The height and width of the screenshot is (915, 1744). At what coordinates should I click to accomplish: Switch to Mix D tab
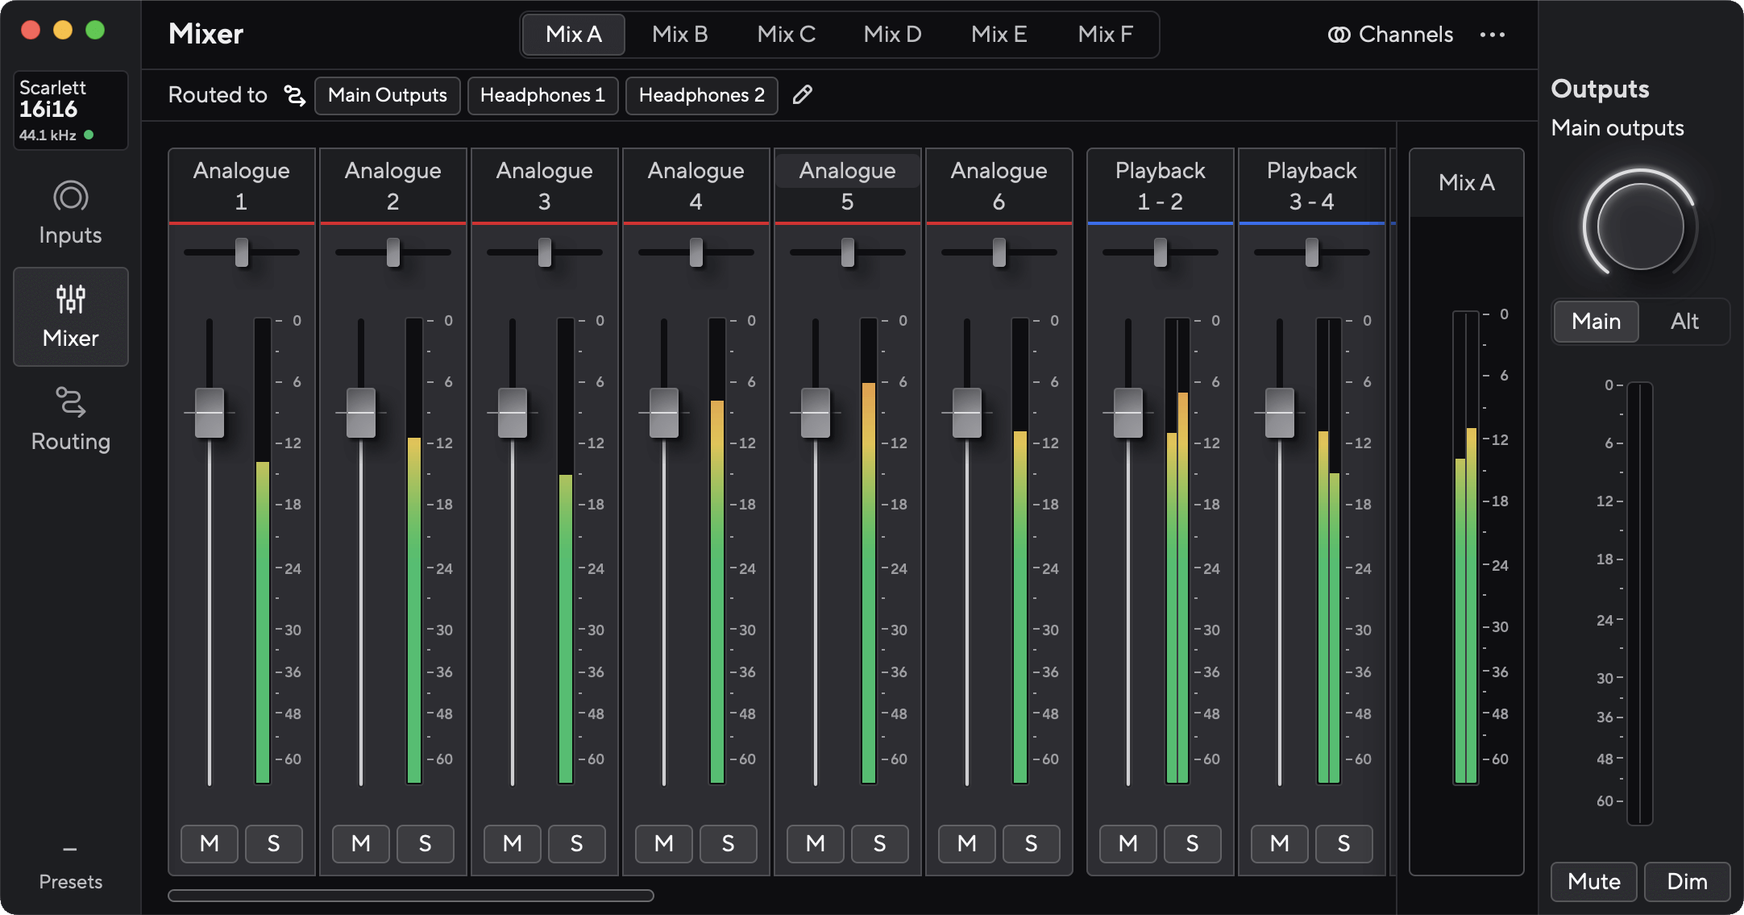(893, 35)
